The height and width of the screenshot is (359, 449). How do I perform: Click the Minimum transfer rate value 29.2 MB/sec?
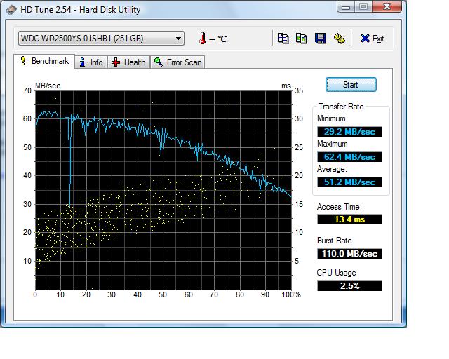(x=349, y=131)
